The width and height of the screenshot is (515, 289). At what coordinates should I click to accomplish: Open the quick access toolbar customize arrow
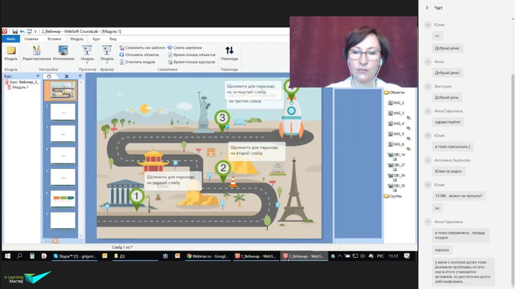click(35, 31)
